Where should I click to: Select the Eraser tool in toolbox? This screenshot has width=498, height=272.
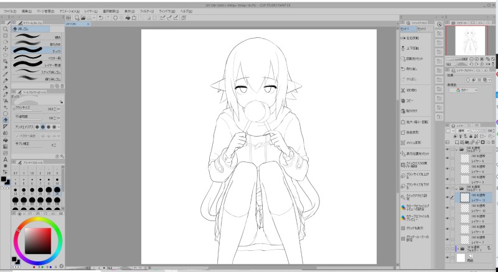[x=6, y=120]
